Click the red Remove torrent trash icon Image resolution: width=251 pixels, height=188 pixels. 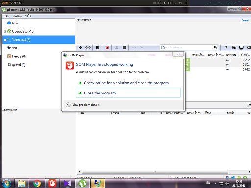[x=107, y=47]
